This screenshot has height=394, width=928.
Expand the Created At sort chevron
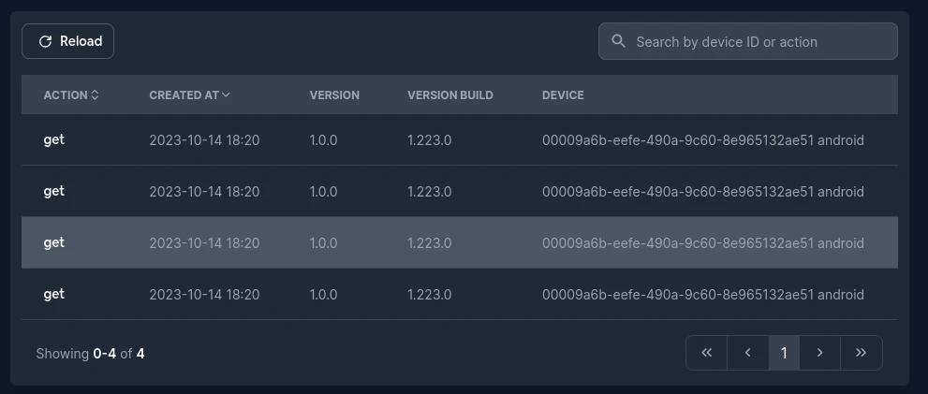click(226, 95)
